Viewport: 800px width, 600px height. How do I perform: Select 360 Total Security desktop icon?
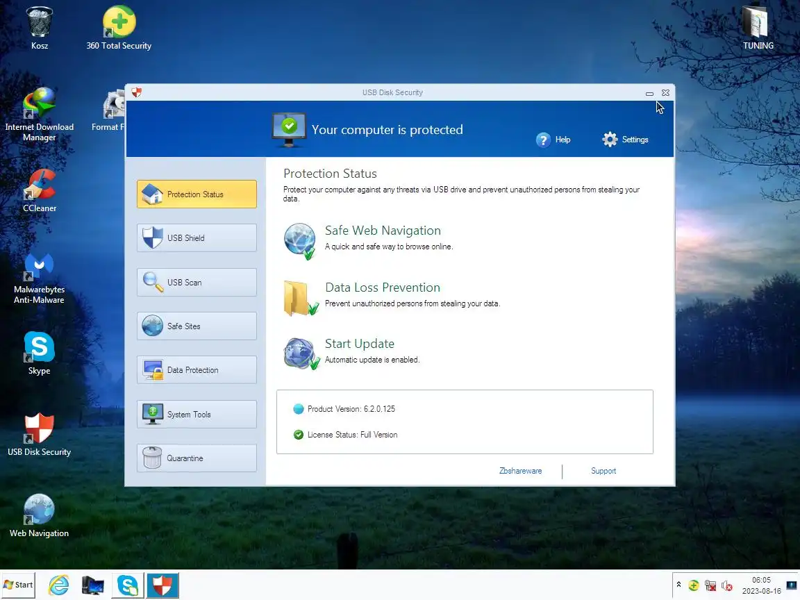(x=119, y=28)
